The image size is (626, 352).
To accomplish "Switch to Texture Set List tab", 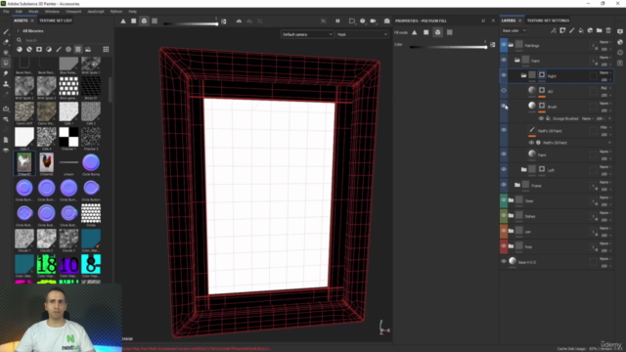I will coord(56,21).
